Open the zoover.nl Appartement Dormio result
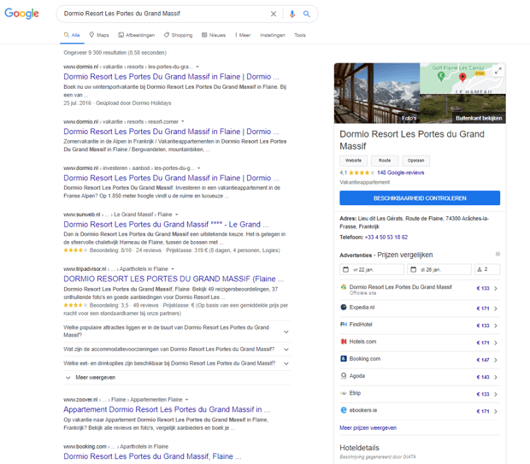The image size is (530, 464). 167,409
